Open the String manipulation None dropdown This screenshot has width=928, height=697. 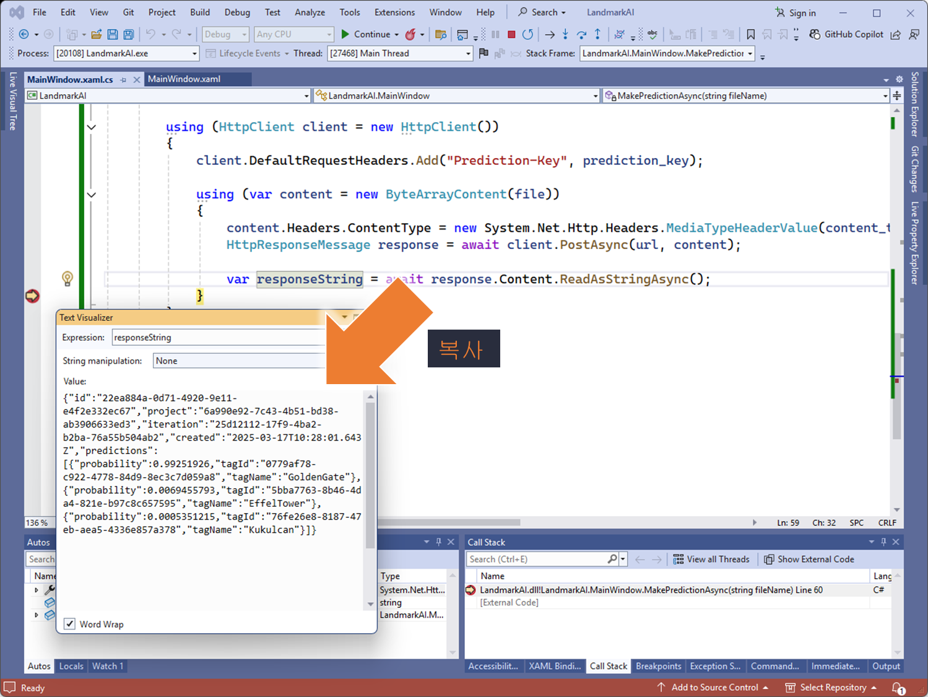(x=239, y=361)
